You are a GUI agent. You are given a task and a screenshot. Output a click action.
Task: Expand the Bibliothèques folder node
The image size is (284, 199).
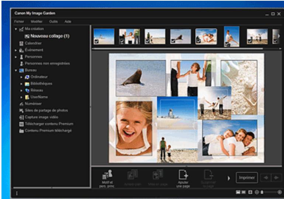tap(22, 84)
